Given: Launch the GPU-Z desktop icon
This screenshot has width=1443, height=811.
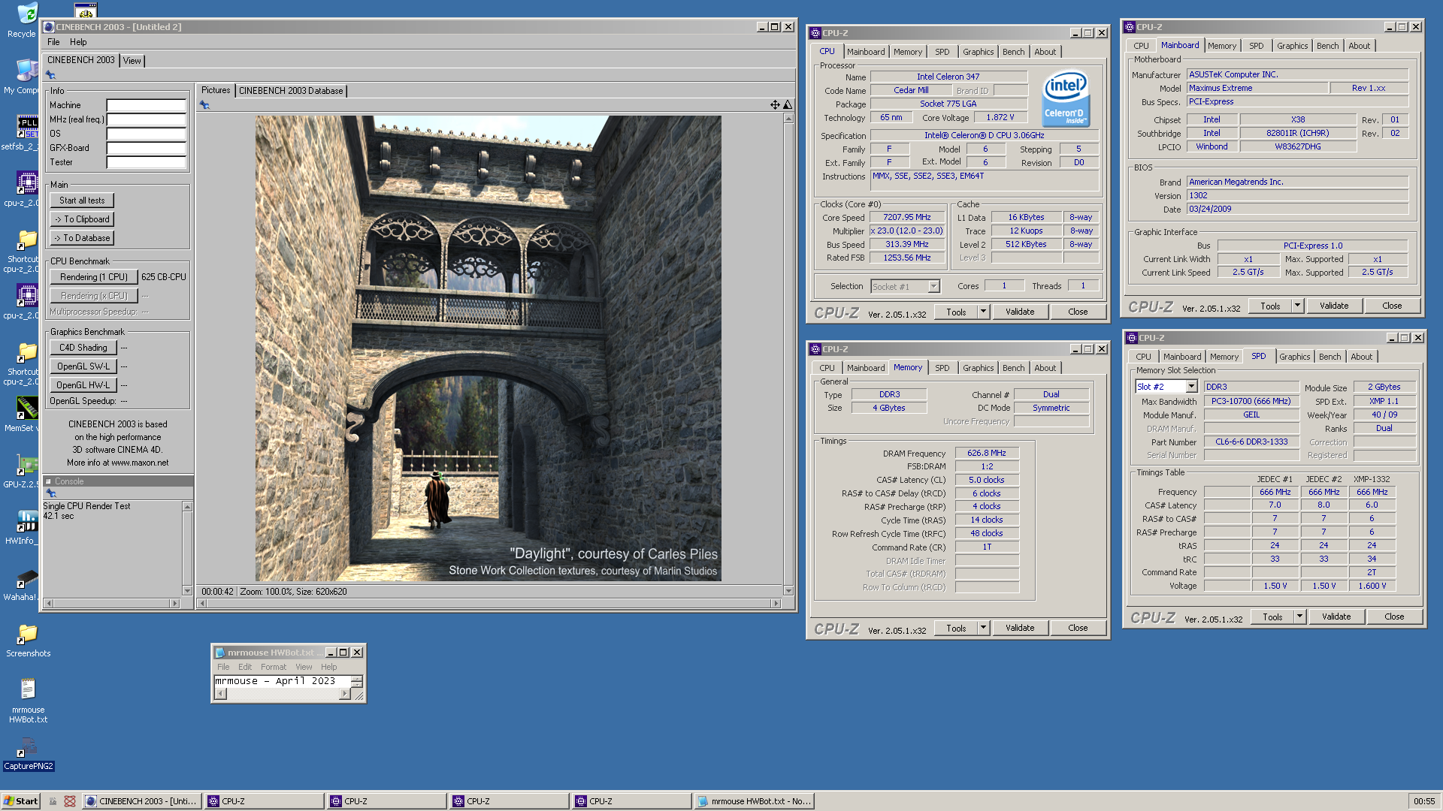Looking at the screenshot, I should (x=27, y=464).
